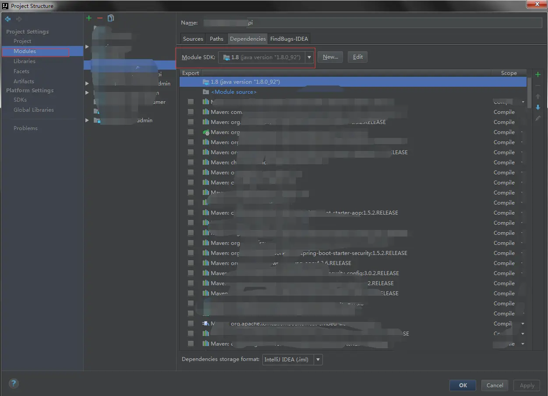The image size is (548, 396).
Task: Copy the selected module using copy icon
Action: point(111,18)
